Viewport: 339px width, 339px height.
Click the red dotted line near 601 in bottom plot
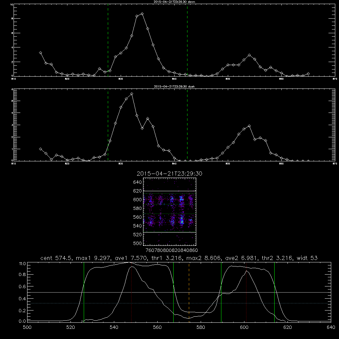(246, 292)
